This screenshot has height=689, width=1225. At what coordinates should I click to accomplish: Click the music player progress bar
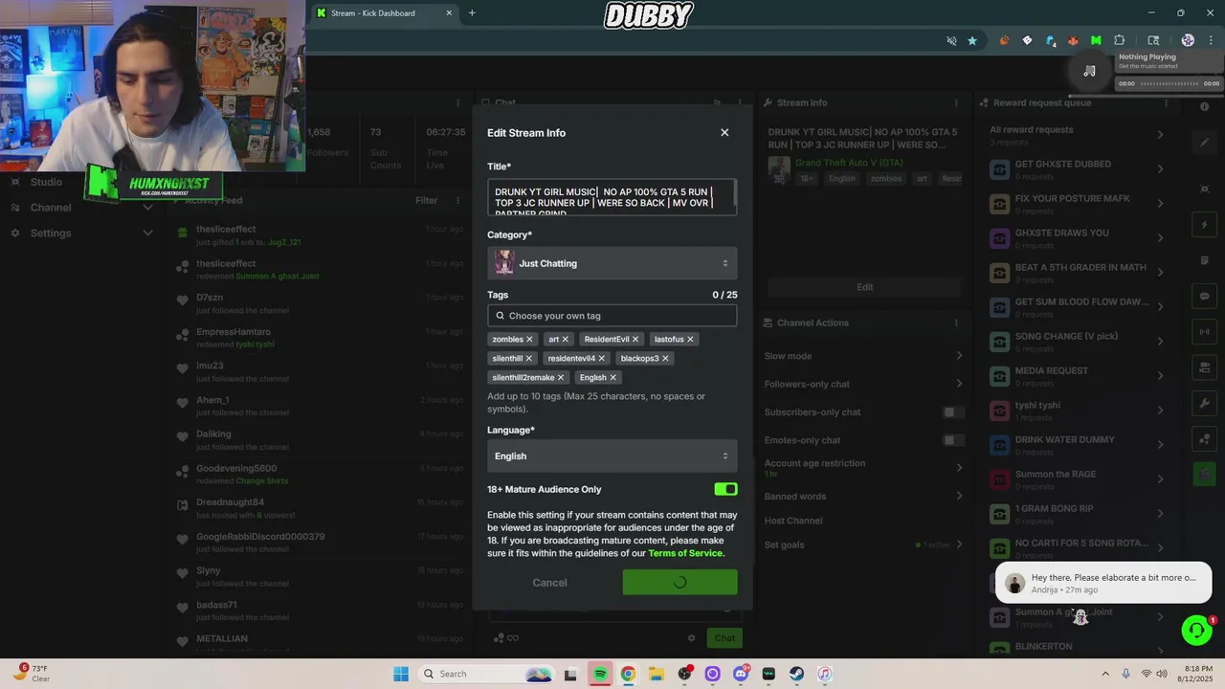tap(1169, 83)
